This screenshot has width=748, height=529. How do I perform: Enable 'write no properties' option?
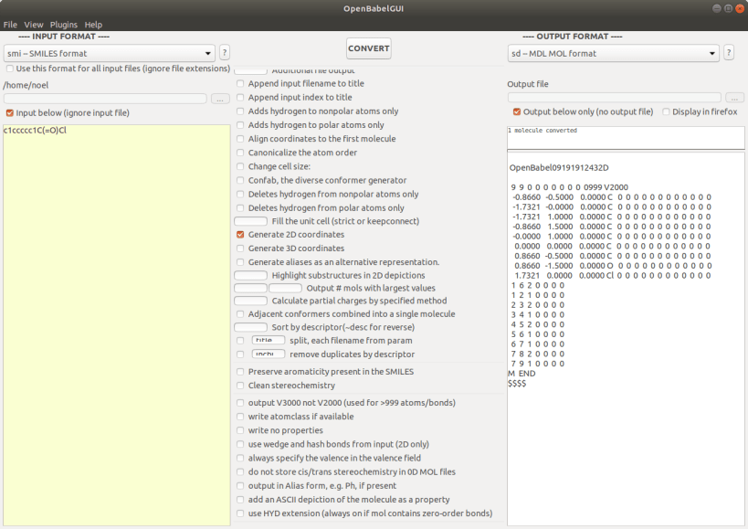pos(240,430)
